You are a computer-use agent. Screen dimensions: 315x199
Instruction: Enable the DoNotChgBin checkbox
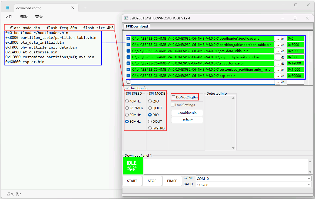point(174,97)
